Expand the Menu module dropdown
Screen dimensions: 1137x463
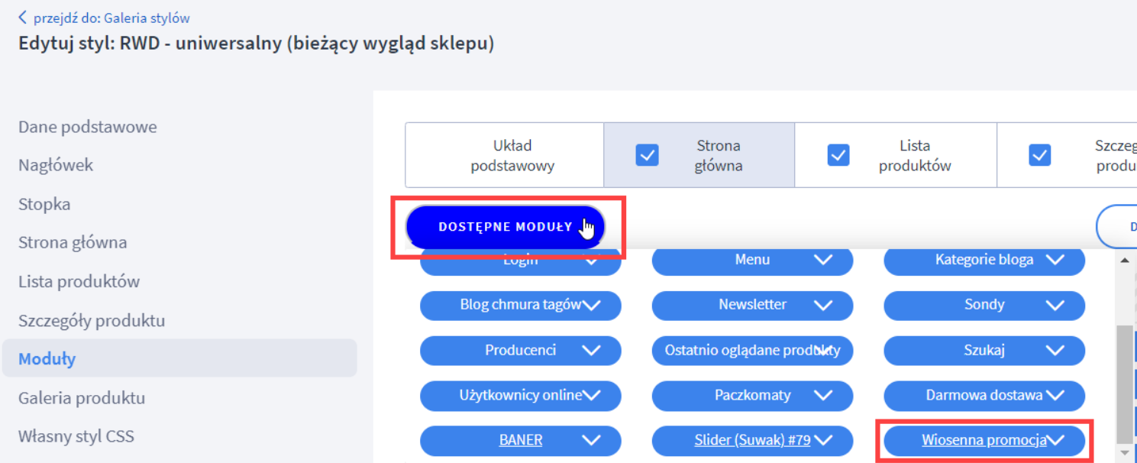pos(752,261)
